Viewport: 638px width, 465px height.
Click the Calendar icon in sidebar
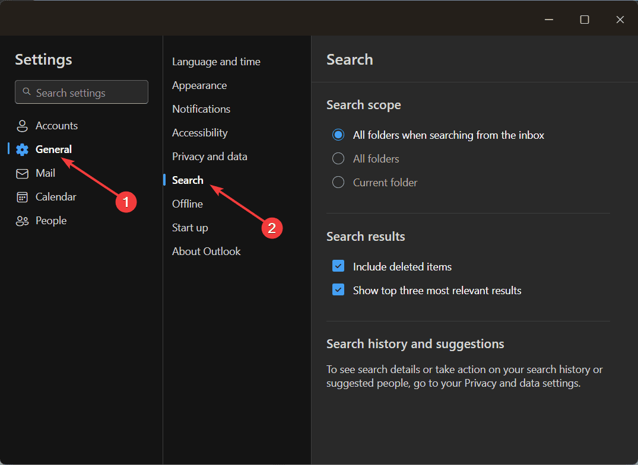tap(23, 197)
